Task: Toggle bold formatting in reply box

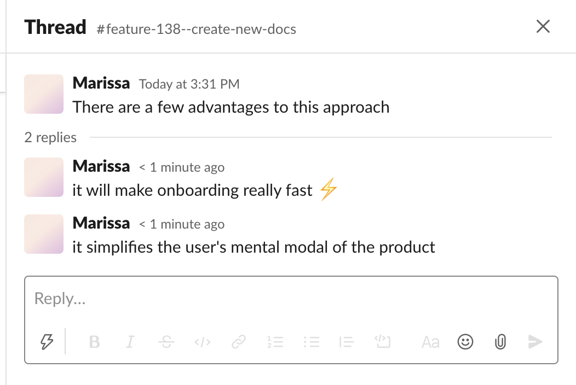Action: coord(94,342)
